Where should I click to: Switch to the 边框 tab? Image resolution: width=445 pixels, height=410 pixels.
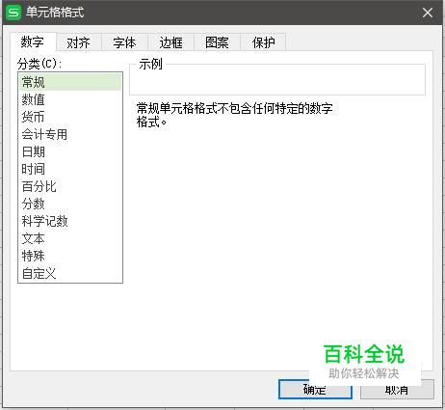(170, 42)
